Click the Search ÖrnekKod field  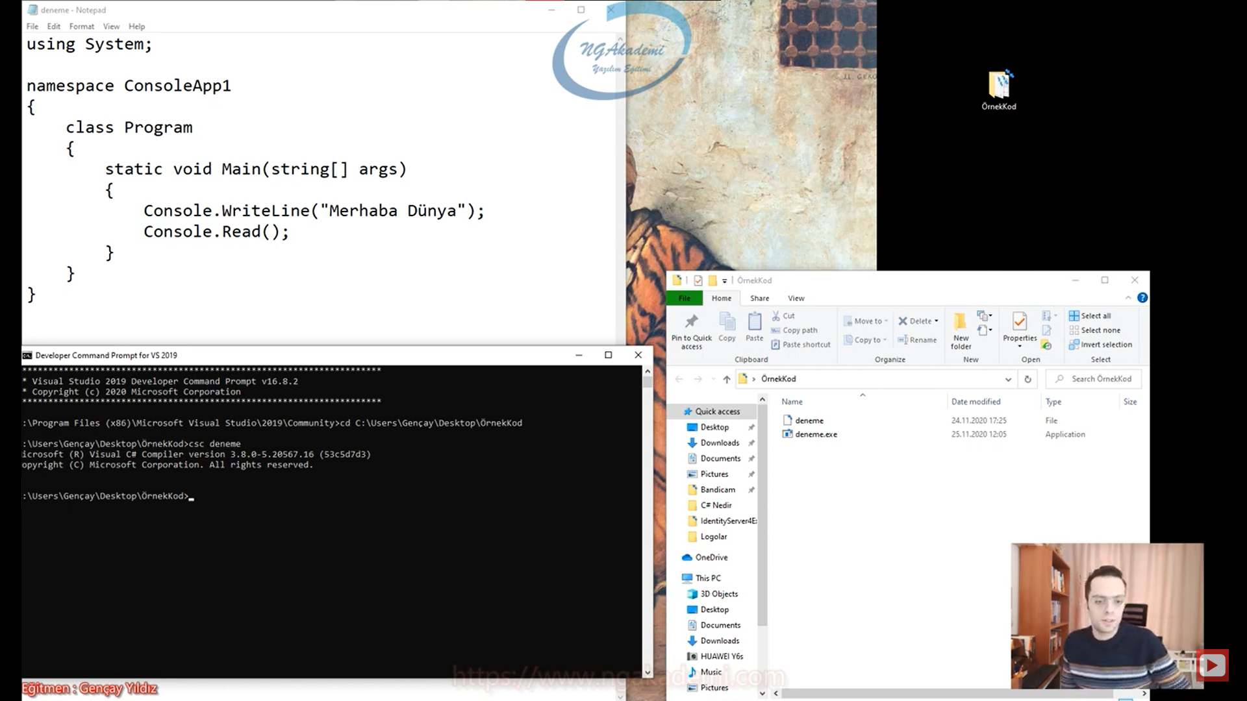pos(1094,379)
